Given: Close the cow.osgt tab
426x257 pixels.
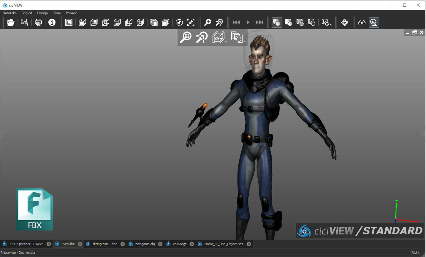Looking at the screenshot, I should coord(192,244).
